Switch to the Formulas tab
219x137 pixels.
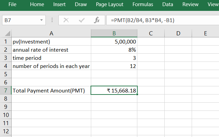click(x=142, y=4)
